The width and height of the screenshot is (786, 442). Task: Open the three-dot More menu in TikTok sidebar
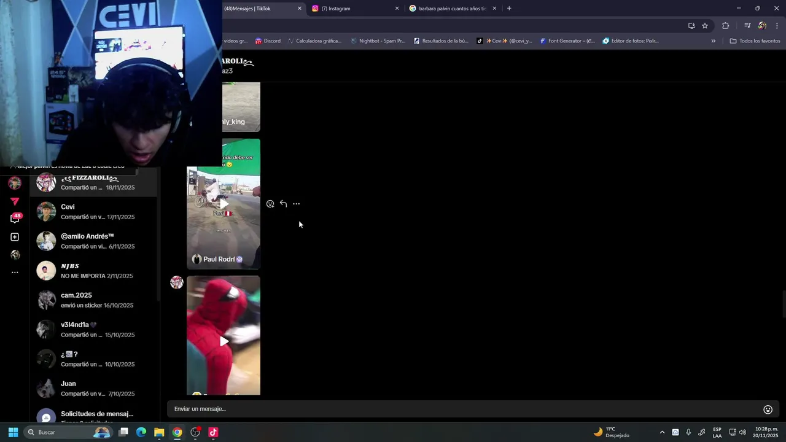15,272
